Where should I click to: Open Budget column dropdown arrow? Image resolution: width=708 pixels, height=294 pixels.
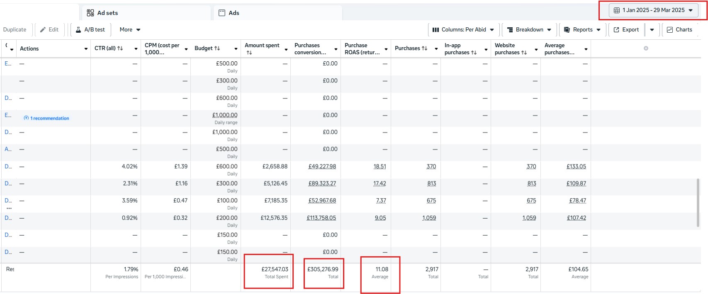click(x=236, y=49)
